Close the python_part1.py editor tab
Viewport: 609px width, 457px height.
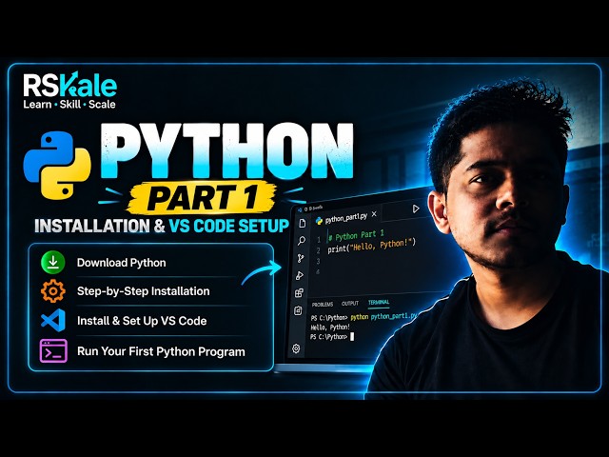click(x=374, y=214)
